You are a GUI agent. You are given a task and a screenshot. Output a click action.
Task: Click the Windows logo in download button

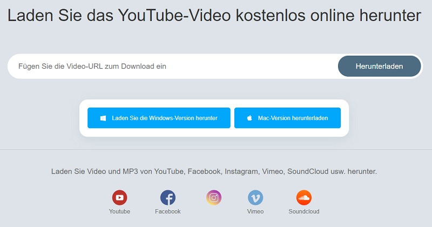pos(103,118)
